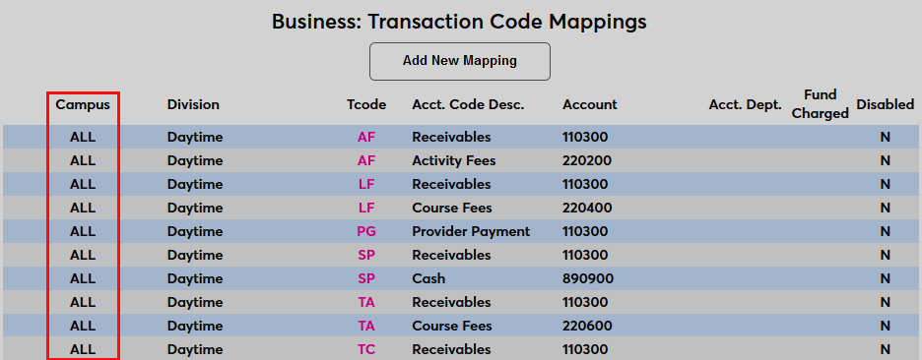The width and height of the screenshot is (922, 360).
Task: Click account 110300 in the LF Receivables row
Action: [585, 184]
